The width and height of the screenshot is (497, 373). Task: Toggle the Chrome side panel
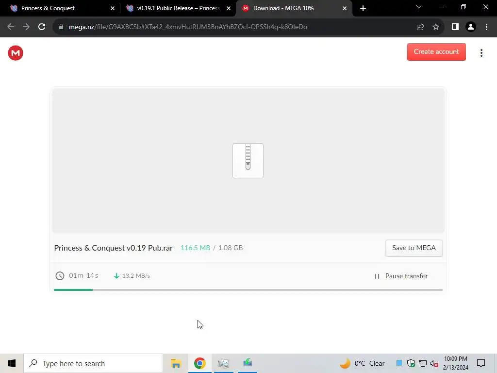click(x=455, y=27)
